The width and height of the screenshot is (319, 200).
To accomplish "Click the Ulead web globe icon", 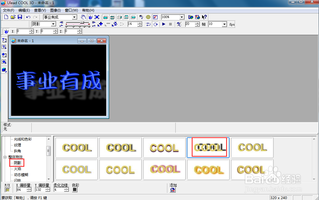I will [x=191, y=17].
